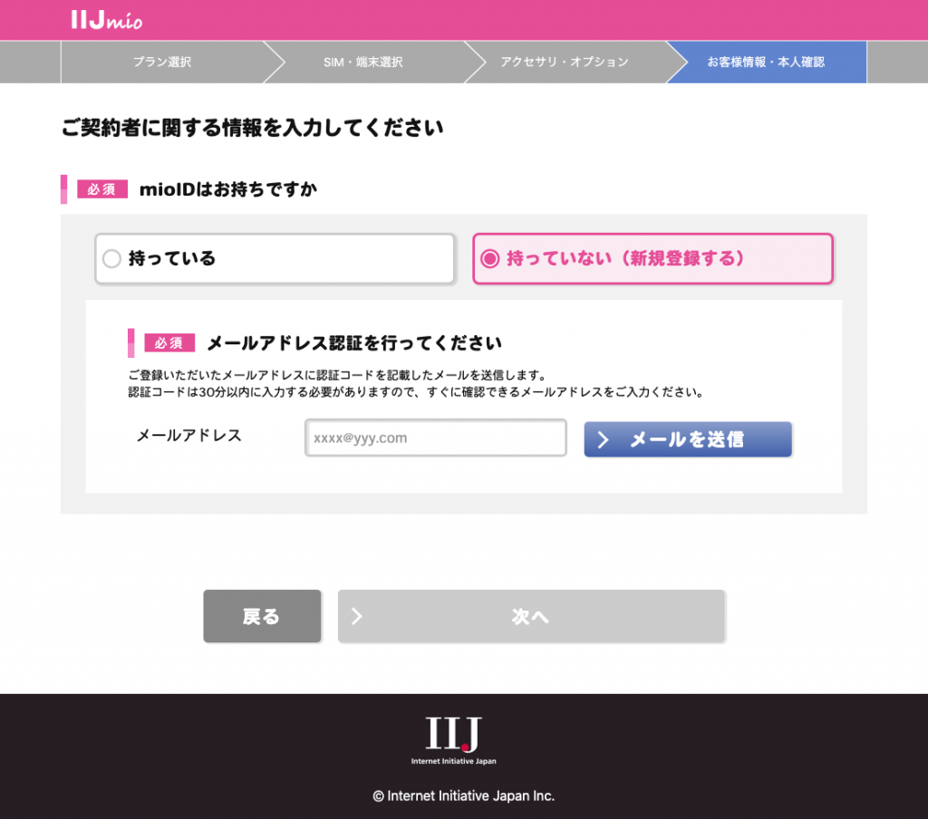Select the お客様情報・本人確認 step
Image resolution: width=928 pixels, height=819 pixels.
tap(766, 63)
